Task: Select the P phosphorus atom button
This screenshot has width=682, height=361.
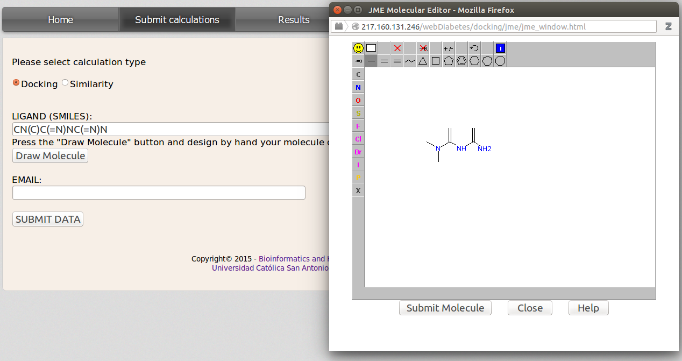Action: (x=358, y=178)
